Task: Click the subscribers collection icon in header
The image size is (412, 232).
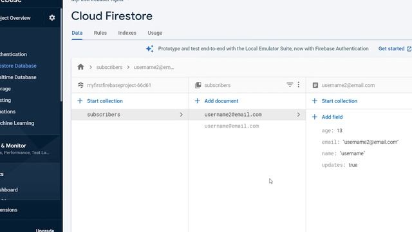Action: click(198, 85)
